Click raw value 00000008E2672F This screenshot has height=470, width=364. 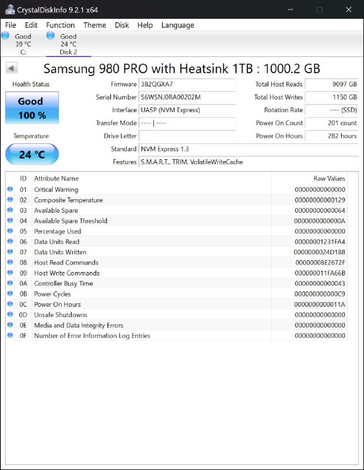coord(320,263)
